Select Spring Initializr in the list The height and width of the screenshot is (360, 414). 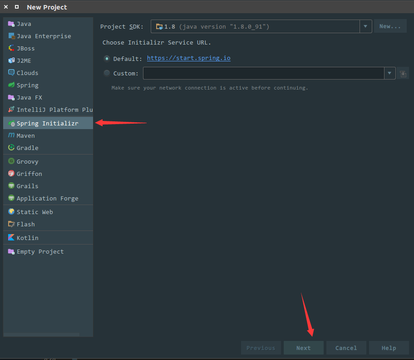click(48, 123)
